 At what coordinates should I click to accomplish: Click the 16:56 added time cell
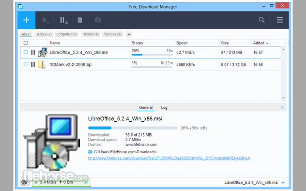pos(258,64)
